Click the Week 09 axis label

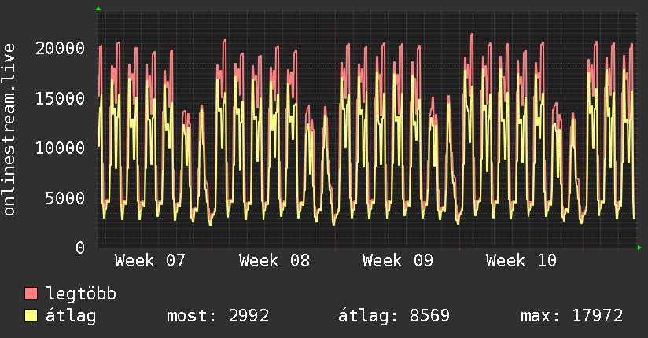(398, 261)
